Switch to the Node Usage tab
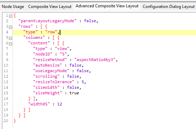This screenshot has width=196, height=129. click(x=13, y=7)
